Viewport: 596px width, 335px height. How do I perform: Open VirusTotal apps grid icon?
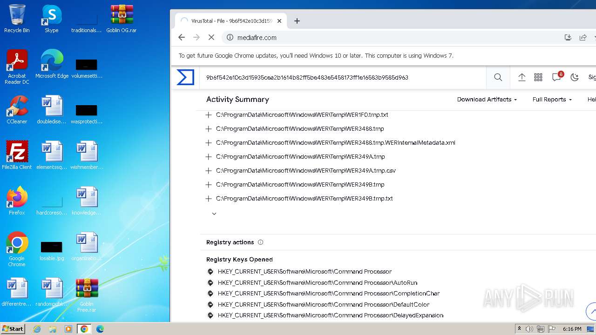538,77
